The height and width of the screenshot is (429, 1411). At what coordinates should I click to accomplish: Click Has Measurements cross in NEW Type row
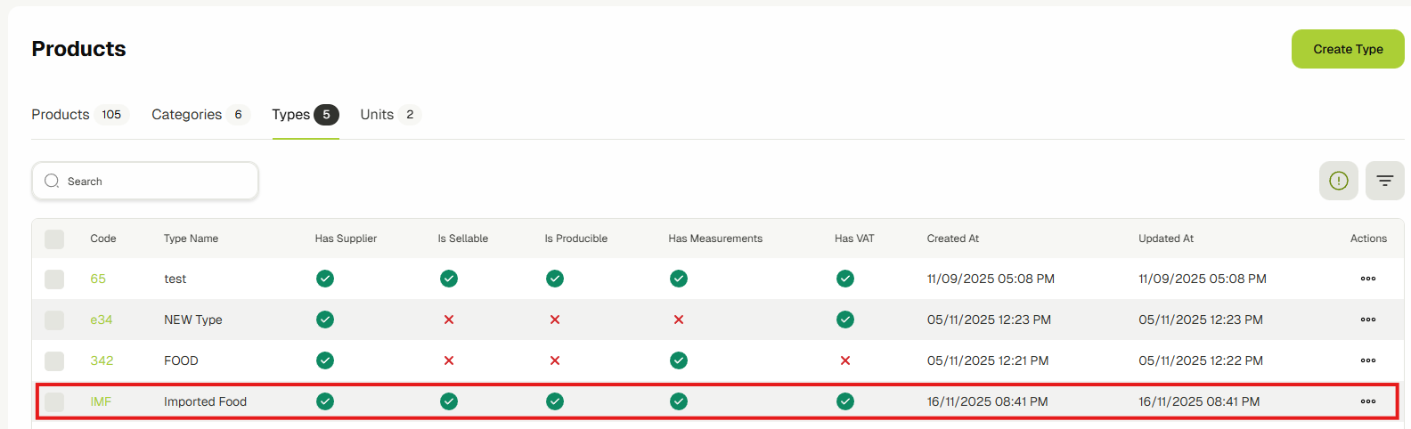(679, 320)
